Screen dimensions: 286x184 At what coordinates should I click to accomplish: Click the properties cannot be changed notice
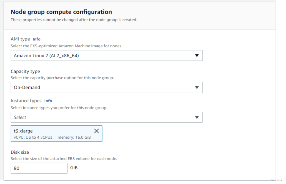(74, 20)
